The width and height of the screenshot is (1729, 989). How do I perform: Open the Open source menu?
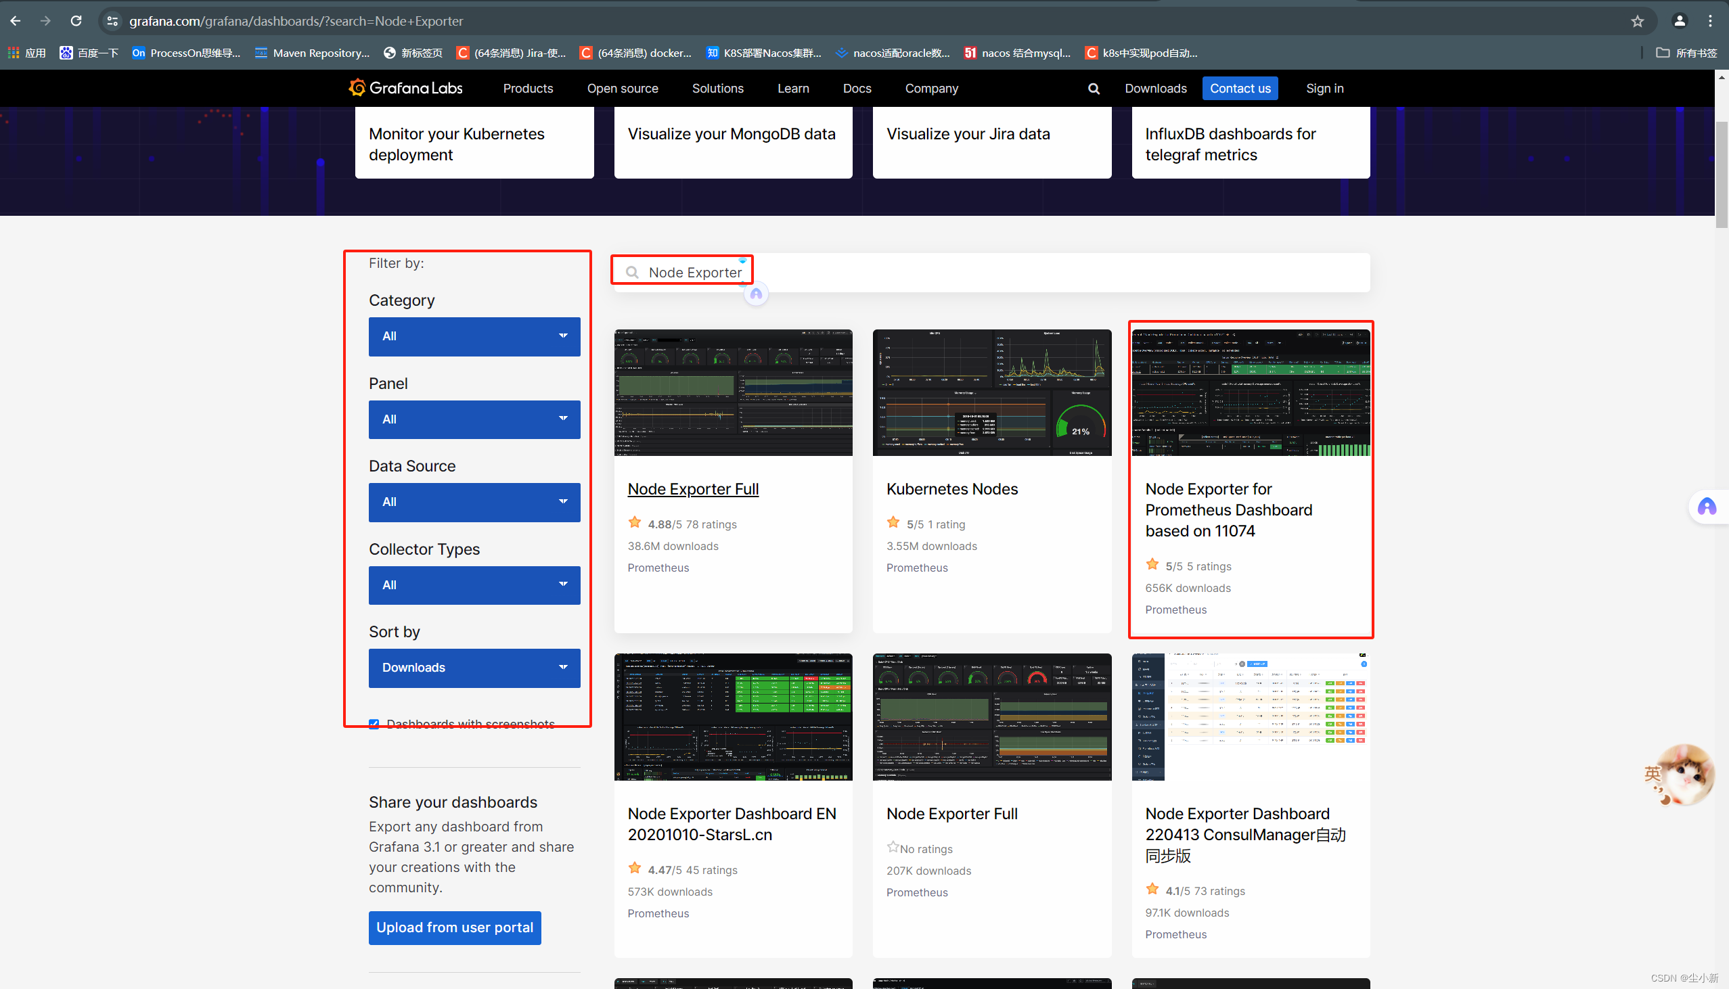623,89
